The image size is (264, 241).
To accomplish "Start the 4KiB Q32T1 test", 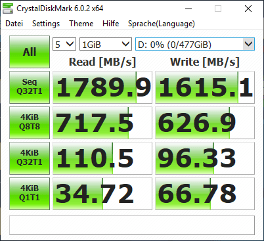I will pos(30,158).
